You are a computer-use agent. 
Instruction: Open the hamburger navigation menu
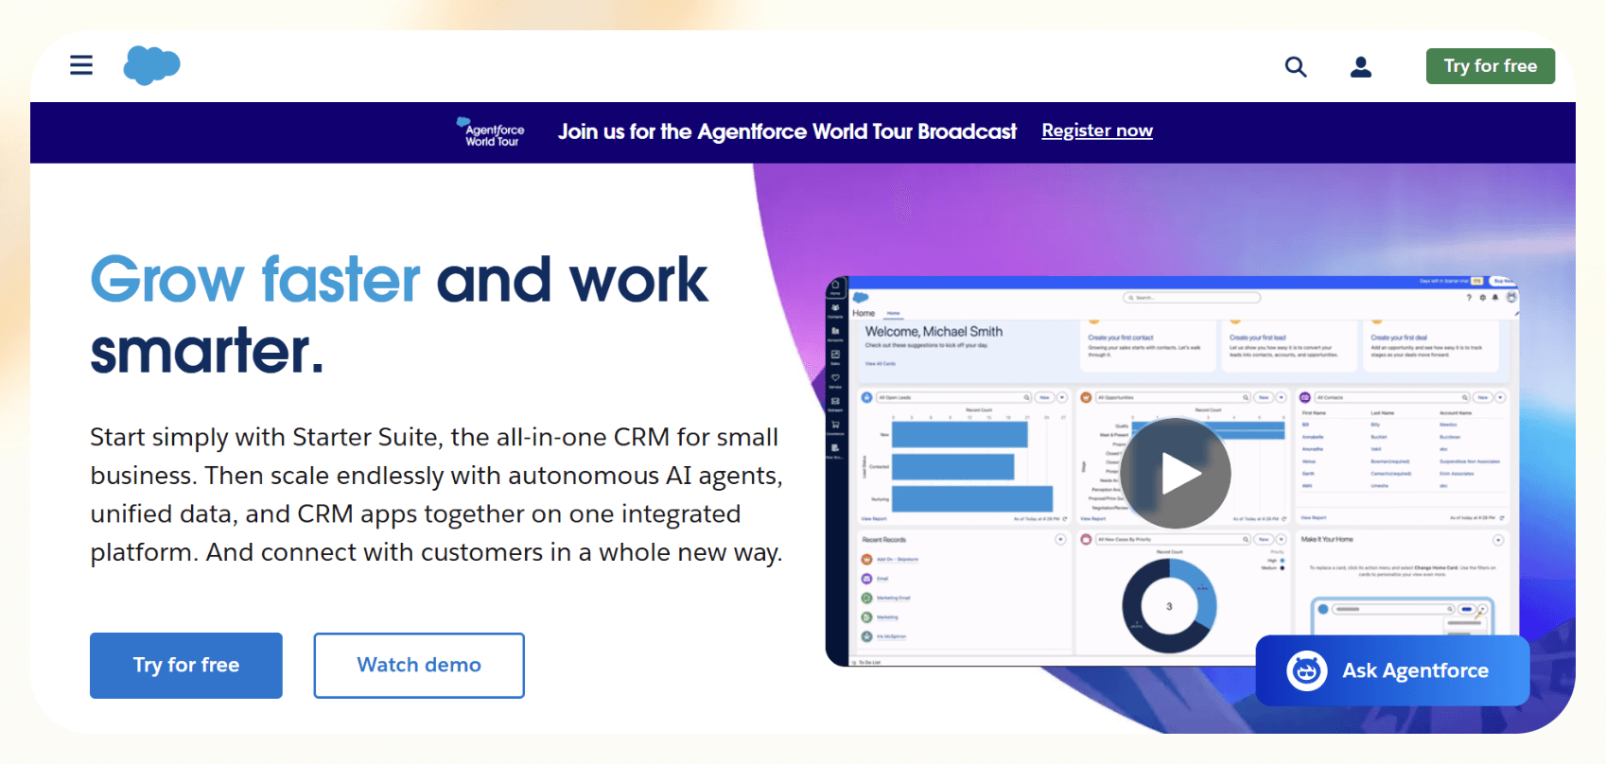81,65
